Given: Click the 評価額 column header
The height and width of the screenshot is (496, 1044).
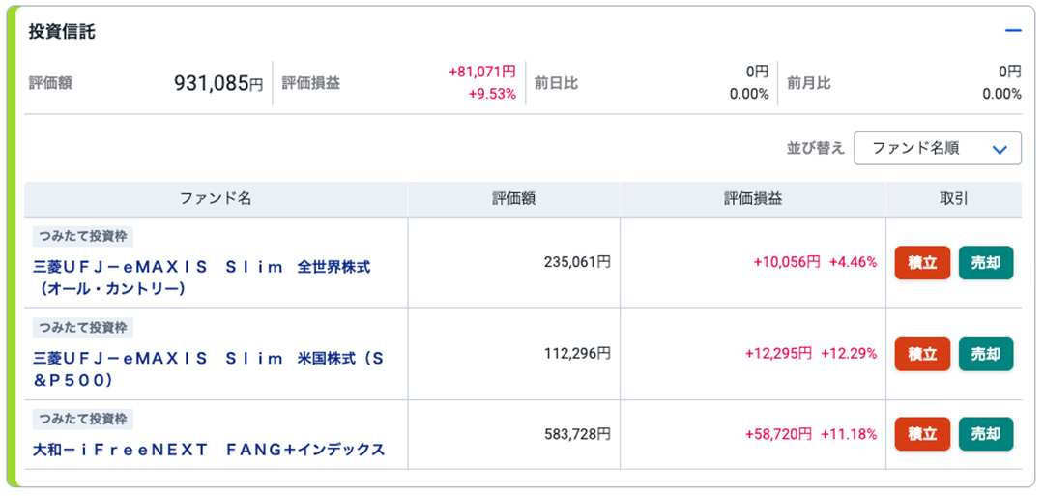Looking at the screenshot, I should click(x=514, y=199).
